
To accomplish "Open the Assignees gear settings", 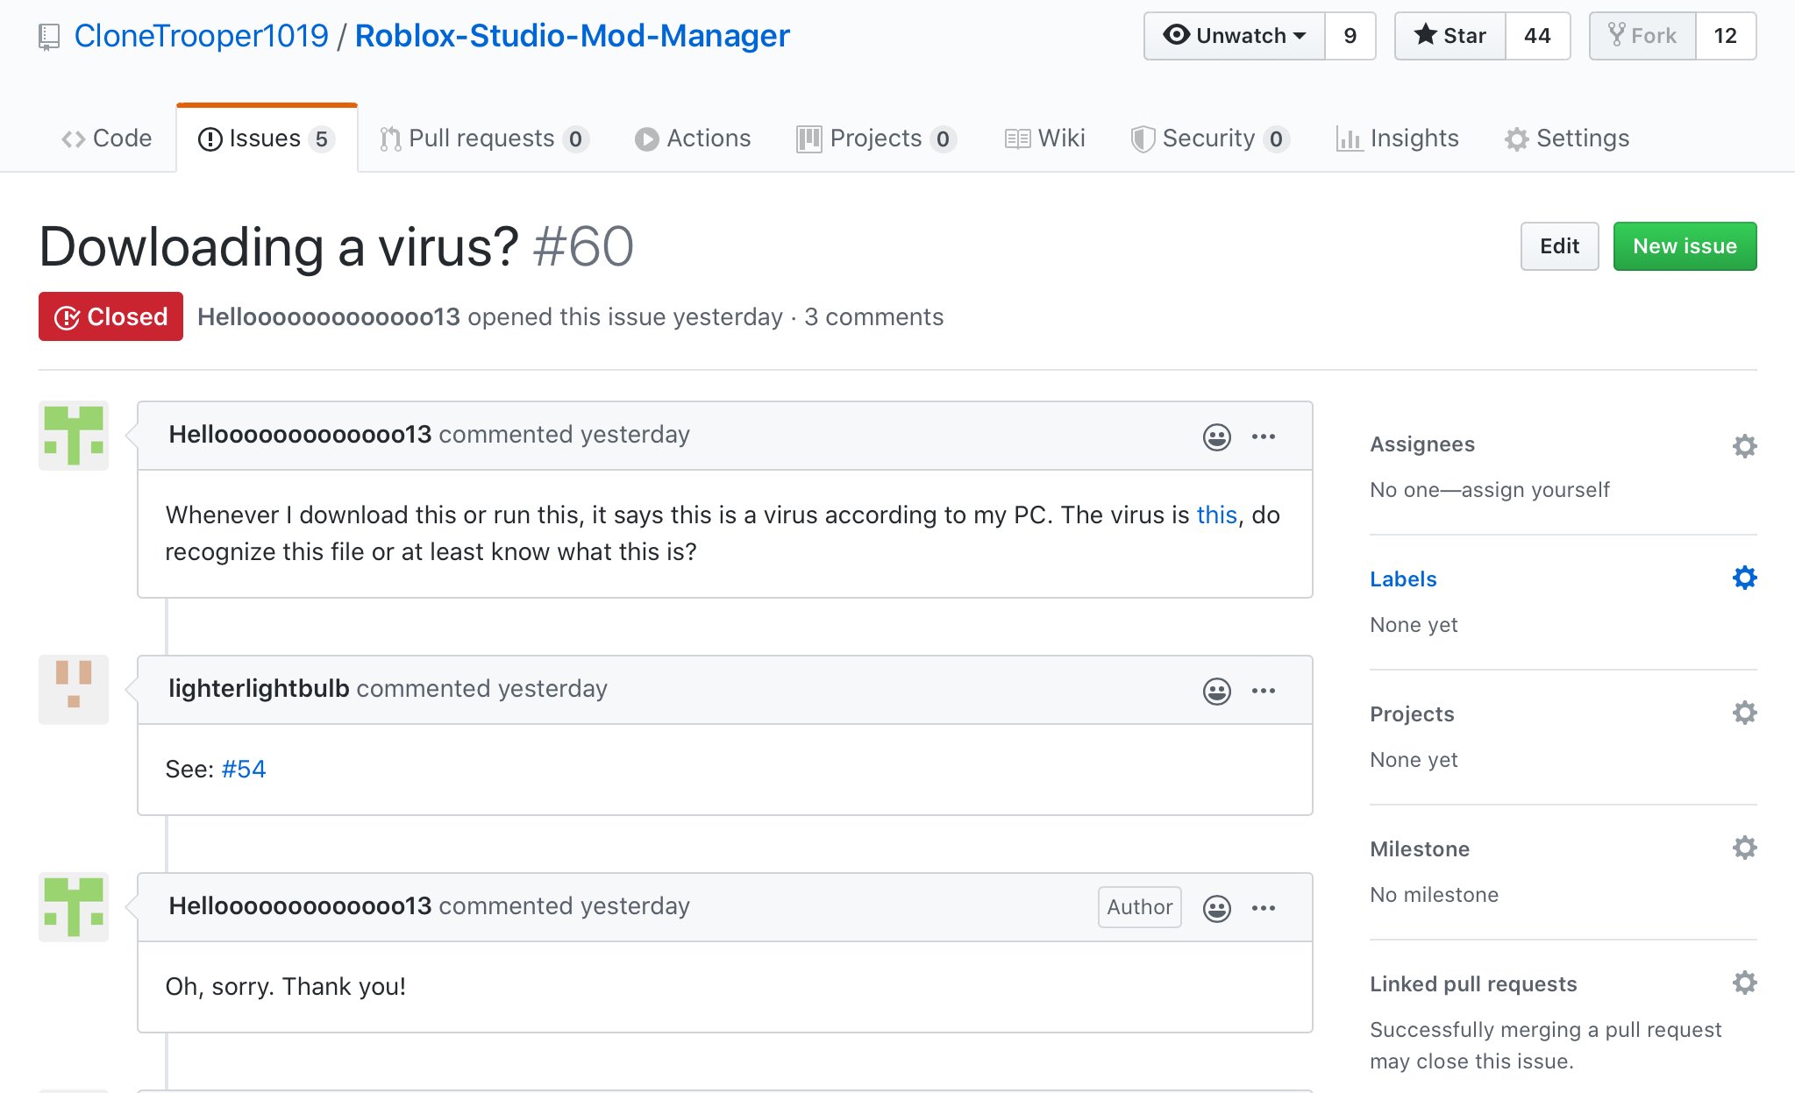I will coord(1744,446).
